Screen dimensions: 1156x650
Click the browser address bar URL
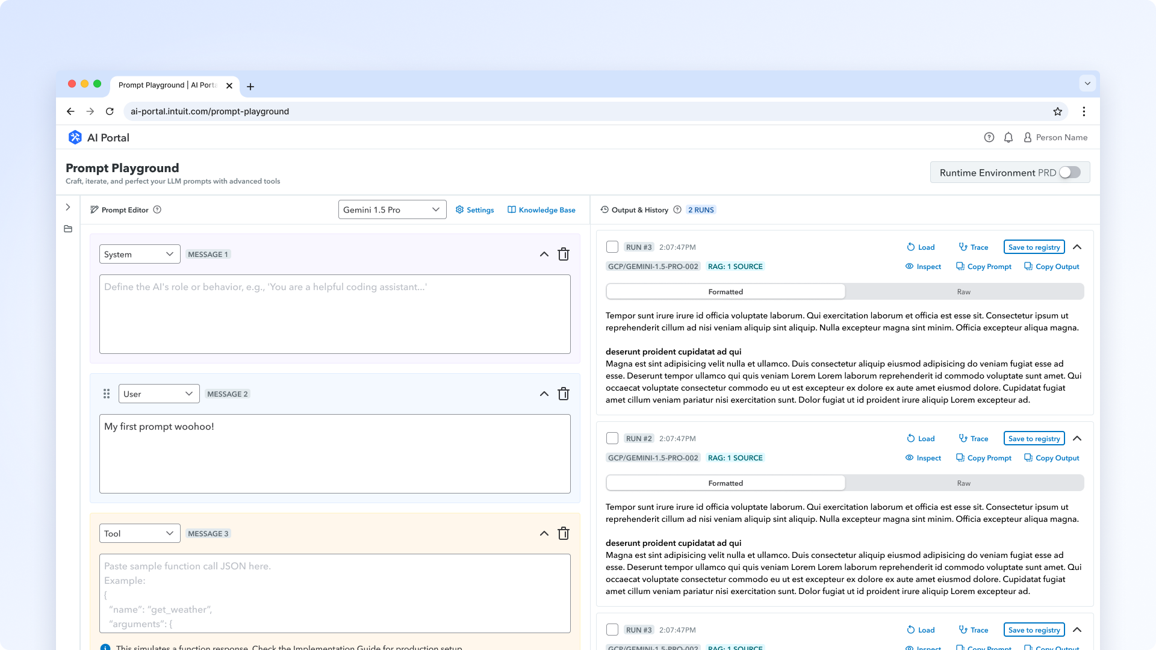tap(210, 111)
